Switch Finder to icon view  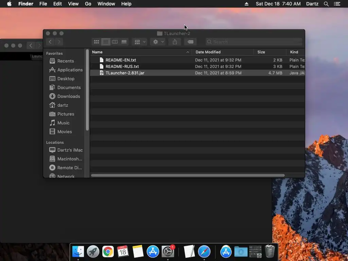tap(96, 42)
